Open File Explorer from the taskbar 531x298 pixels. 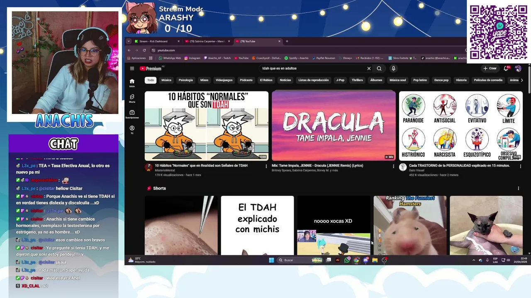click(x=375, y=260)
